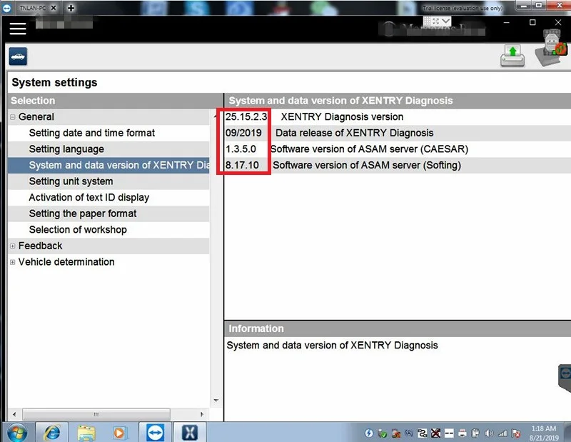Image resolution: width=571 pixels, height=442 pixels.
Task: Select System and data version of XENTRY entry
Action: [108, 165]
